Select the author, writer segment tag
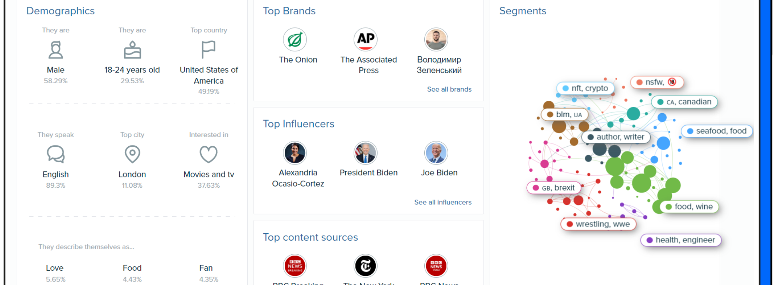Screen dimensions: 776x285 616,137
